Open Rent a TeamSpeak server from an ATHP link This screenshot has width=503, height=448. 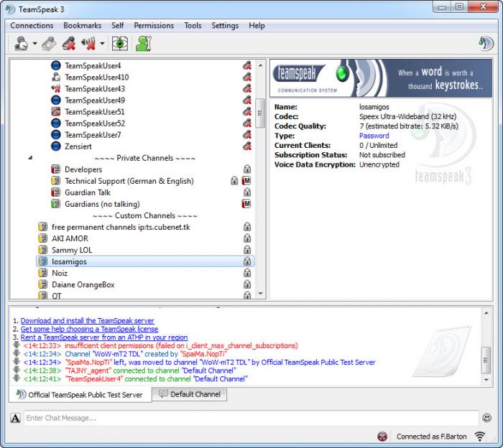(x=104, y=337)
